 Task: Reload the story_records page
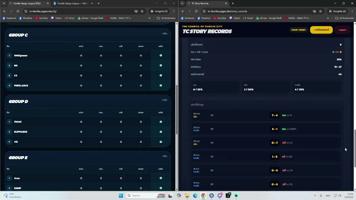coord(196,11)
